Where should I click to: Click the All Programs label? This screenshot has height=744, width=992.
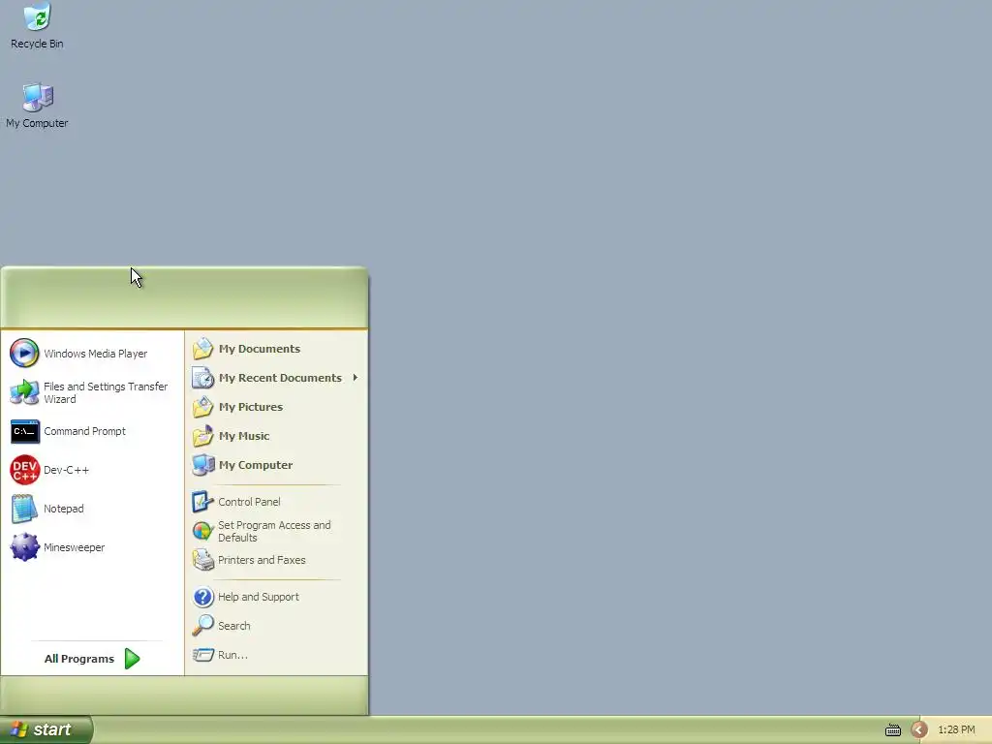tap(79, 659)
